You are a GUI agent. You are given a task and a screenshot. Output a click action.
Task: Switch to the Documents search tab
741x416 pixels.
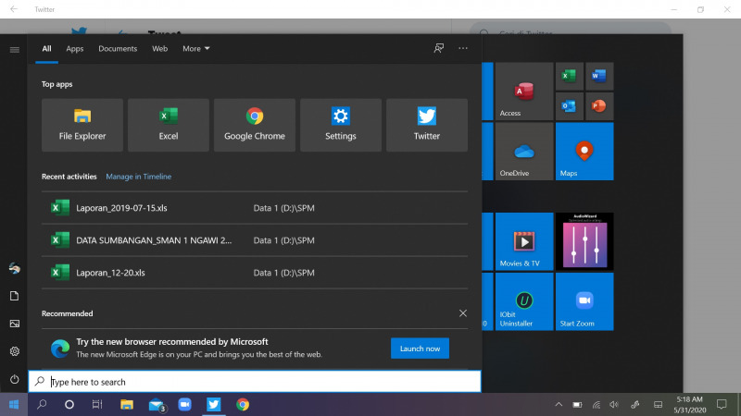click(x=118, y=49)
